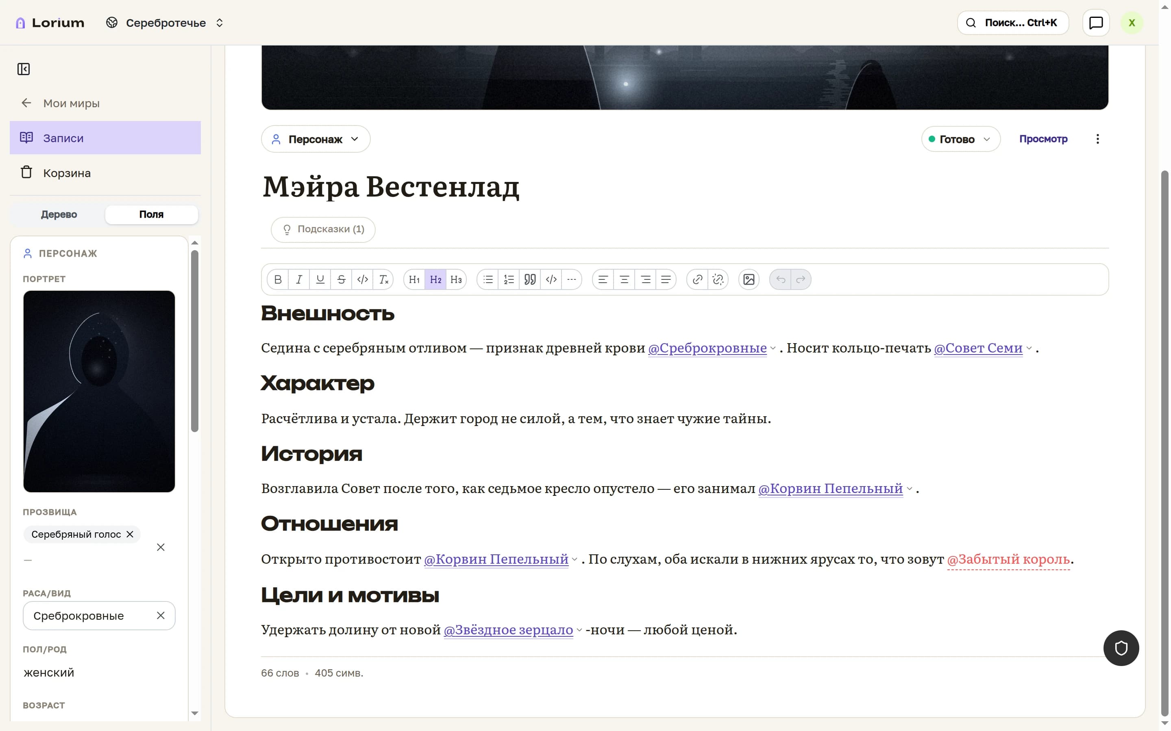The height and width of the screenshot is (731, 1171).
Task: Undo last edit
Action: pos(781,279)
